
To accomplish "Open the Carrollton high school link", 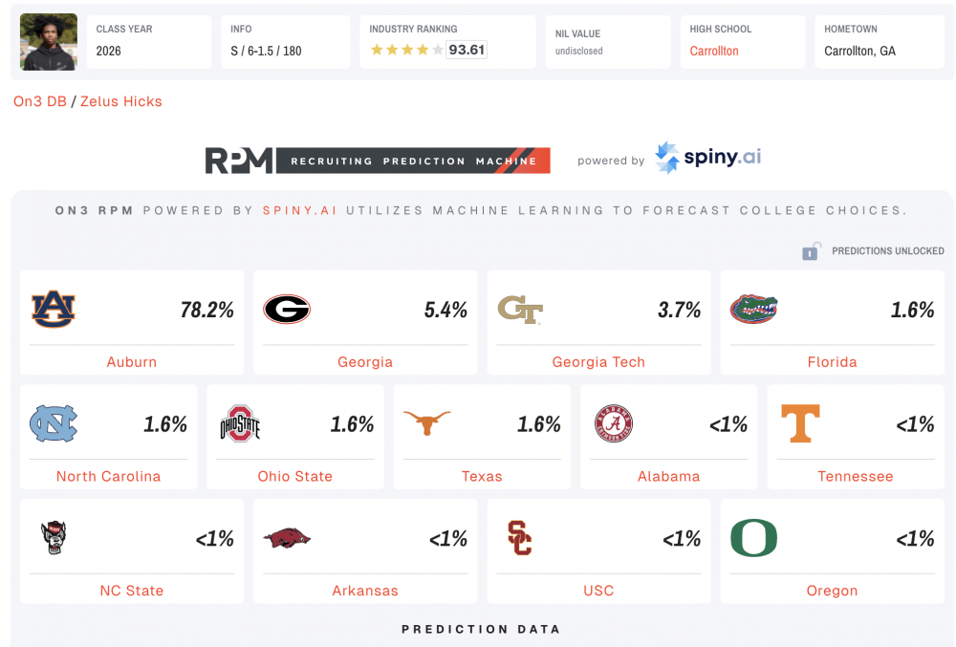I will [714, 51].
